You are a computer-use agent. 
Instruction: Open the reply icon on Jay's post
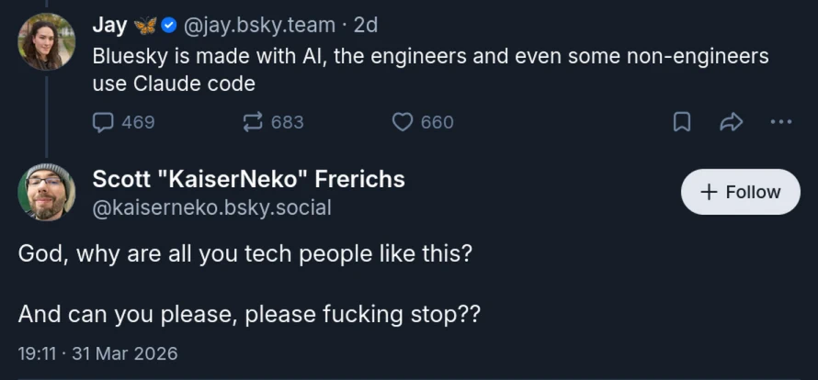(103, 122)
